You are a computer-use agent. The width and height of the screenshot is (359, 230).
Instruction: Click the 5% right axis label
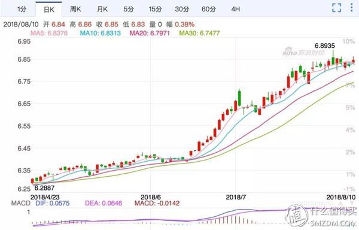tap(350, 107)
